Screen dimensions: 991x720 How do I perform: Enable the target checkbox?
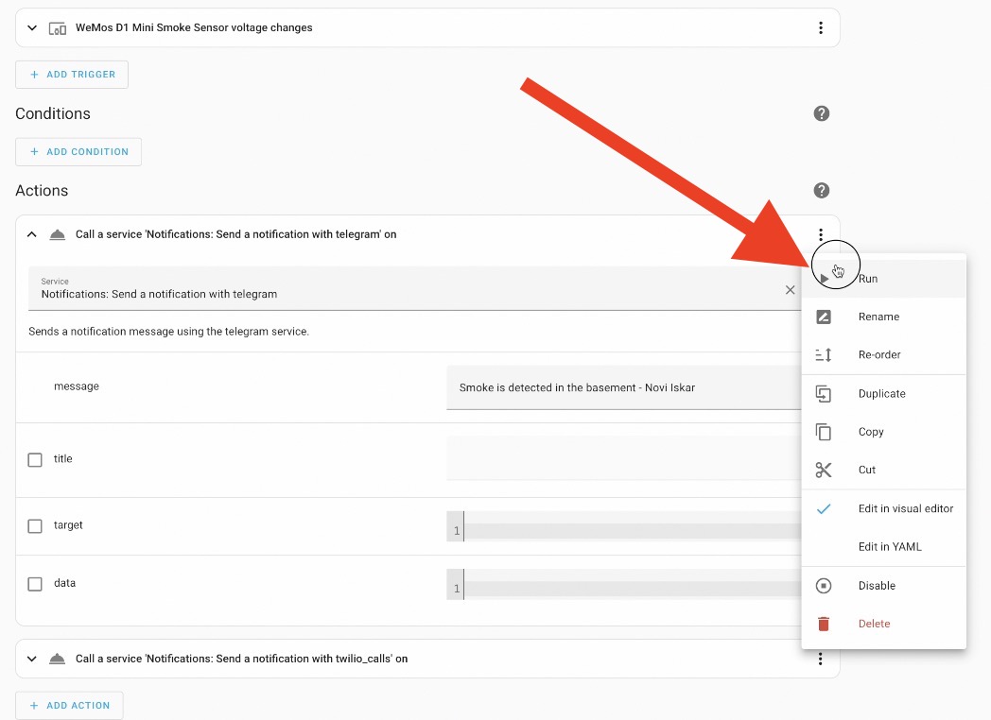[35, 525]
